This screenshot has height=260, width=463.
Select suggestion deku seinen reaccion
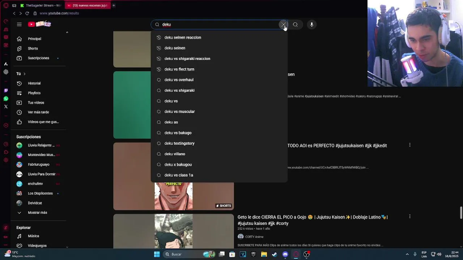pyautogui.click(x=219, y=38)
